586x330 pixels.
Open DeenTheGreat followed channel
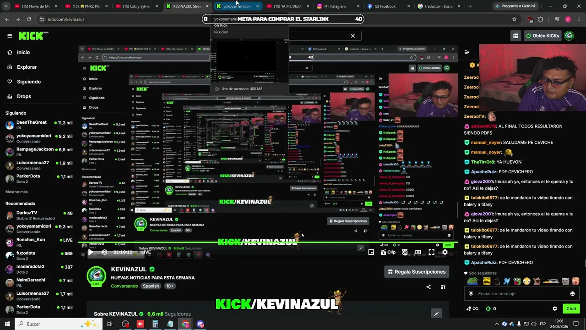39,125
